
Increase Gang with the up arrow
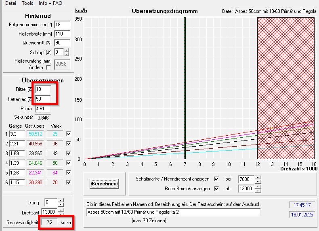point(60,200)
